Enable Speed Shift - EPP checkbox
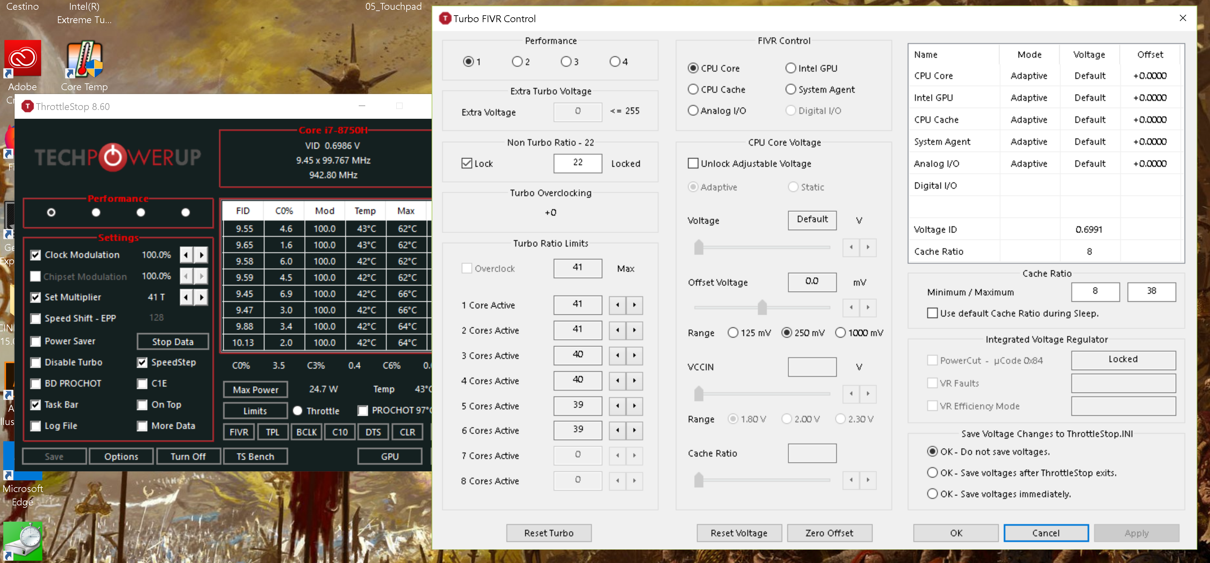Screen dimensions: 1210x563 point(35,318)
